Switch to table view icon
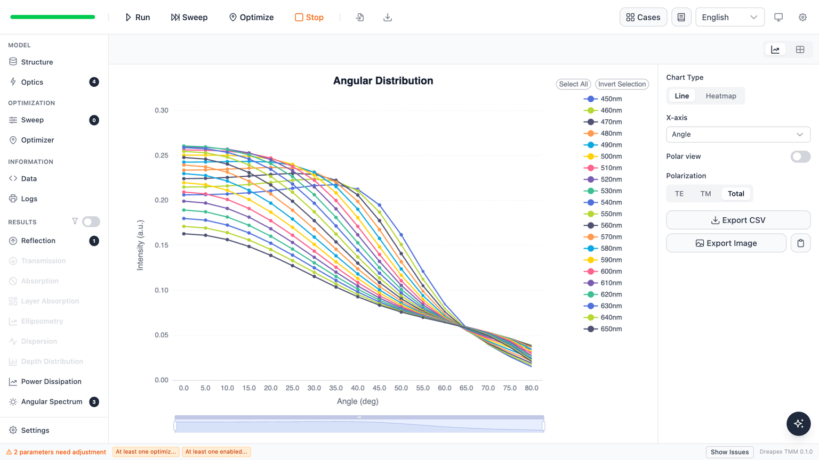Screen dimensions: 819x460 coord(800,50)
